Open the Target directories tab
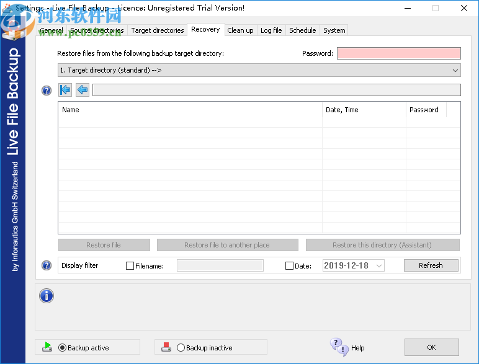Screen dimensions: 479x364 coord(158,30)
